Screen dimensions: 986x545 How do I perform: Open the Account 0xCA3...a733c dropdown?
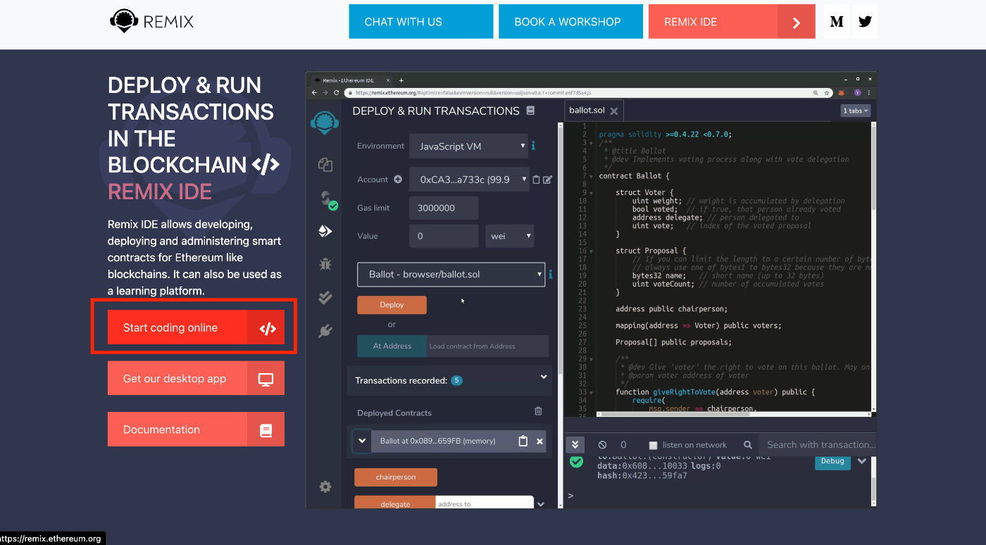pyautogui.click(x=468, y=180)
